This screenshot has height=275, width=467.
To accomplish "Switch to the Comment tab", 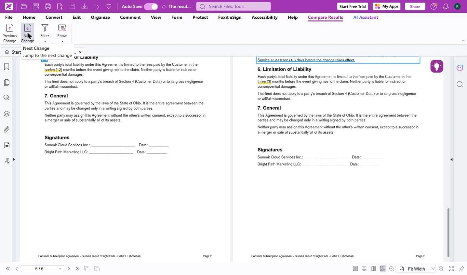I will [130, 17].
